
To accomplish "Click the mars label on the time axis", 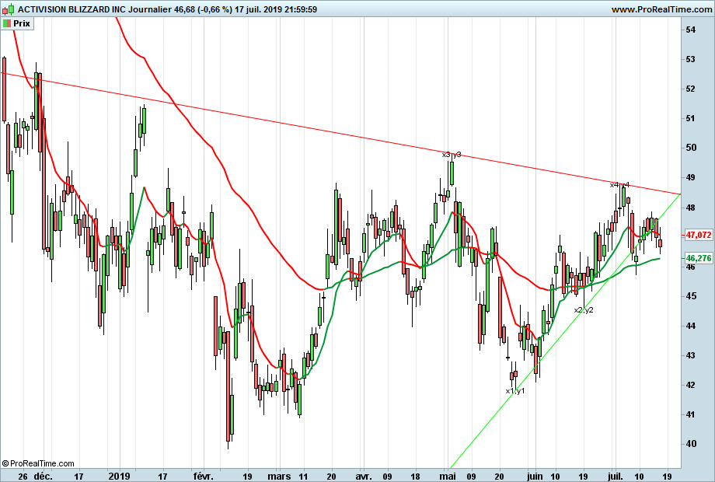I will pyautogui.click(x=279, y=477).
